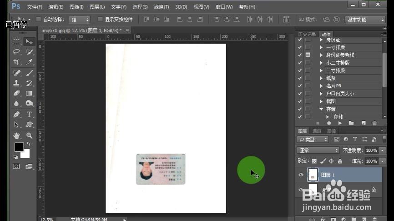
Task: Select the Dodge tool
Action: point(29,103)
